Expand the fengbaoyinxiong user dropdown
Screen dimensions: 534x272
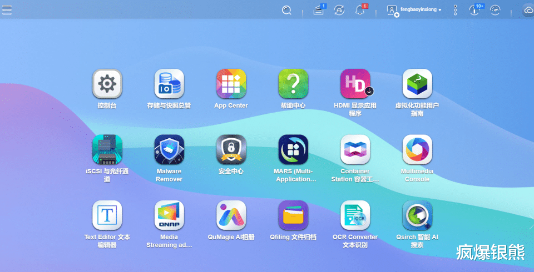(x=421, y=9)
